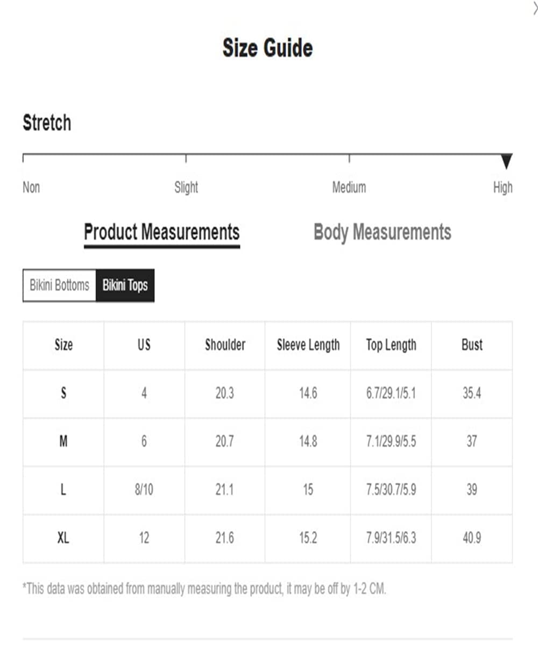This screenshot has width=538, height=645.
Task: Click the Non stretch level label
Action: (x=31, y=188)
